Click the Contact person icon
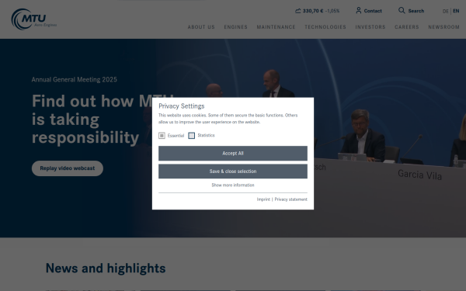Viewport: 466px width, 291px height. pyautogui.click(x=358, y=11)
